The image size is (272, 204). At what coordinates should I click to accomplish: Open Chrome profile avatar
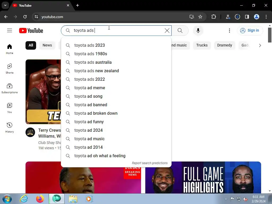pos(256,17)
